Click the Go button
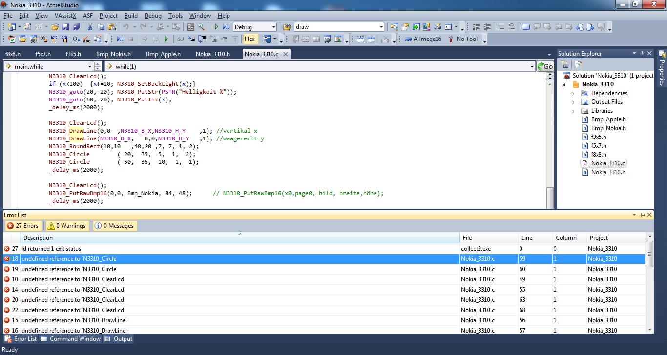The width and height of the screenshot is (667, 355). click(x=545, y=67)
